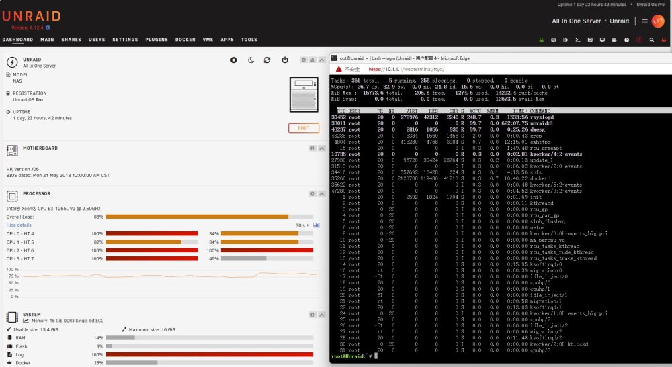Click the dmesg process row in terminal
672x367 pixels.
tap(501, 129)
